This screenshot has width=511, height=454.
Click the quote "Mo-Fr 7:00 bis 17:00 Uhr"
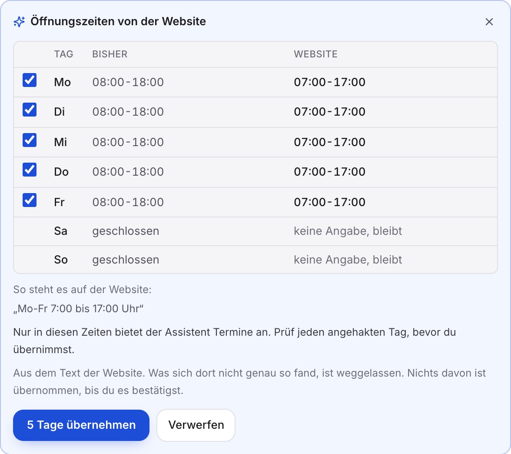click(x=79, y=309)
